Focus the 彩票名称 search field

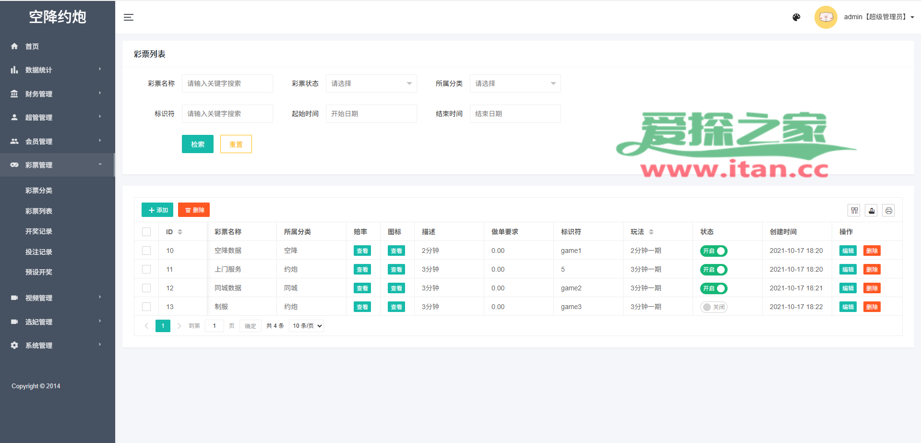(227, 84)
